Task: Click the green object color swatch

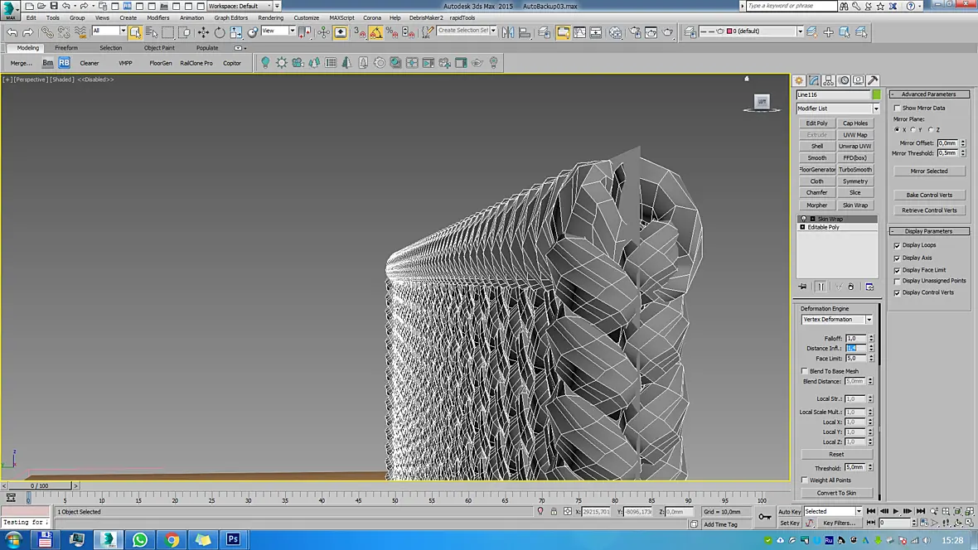Action: click(x=876, y=94)
